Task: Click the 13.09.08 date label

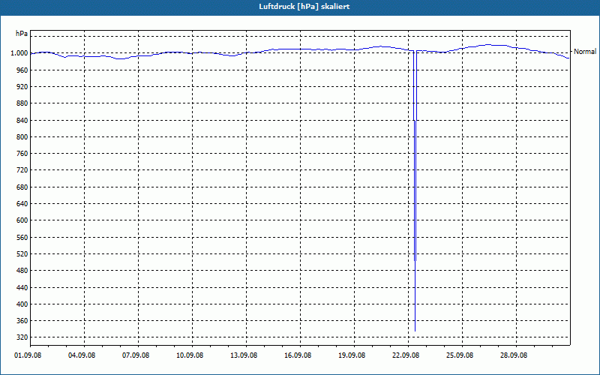Action: point(244,355)
